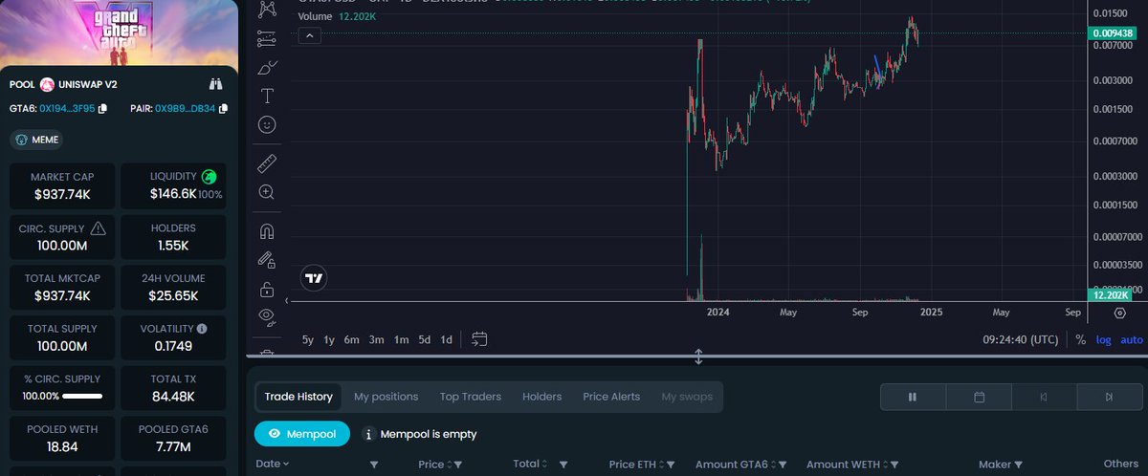This screenshot has height=476, width=1148.
Task: Toggle auto scale on chart
Action: tap(1132, 339)
